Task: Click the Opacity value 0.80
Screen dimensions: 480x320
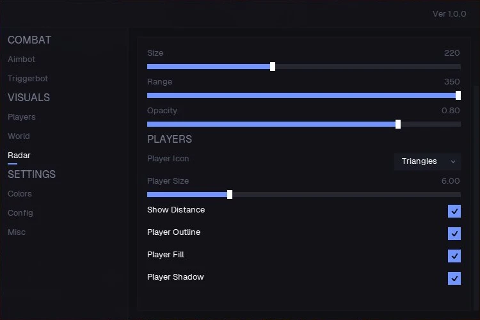Action: (x=451, y=111)
